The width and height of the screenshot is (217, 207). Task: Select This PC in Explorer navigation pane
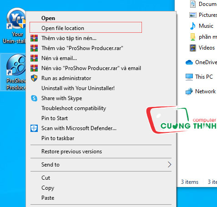(204, 77)
